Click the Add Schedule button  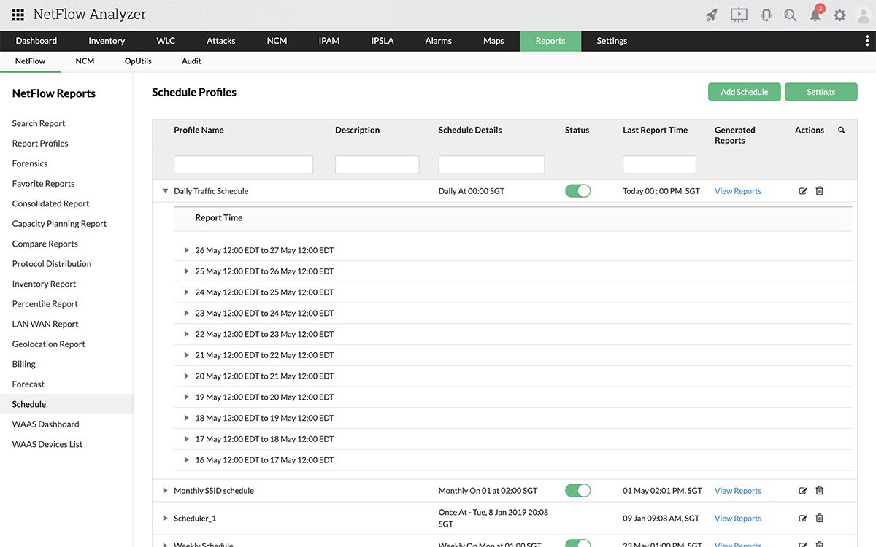click(745, 92)
